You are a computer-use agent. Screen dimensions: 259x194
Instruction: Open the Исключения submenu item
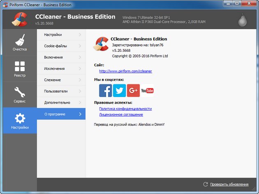[61, 69]
